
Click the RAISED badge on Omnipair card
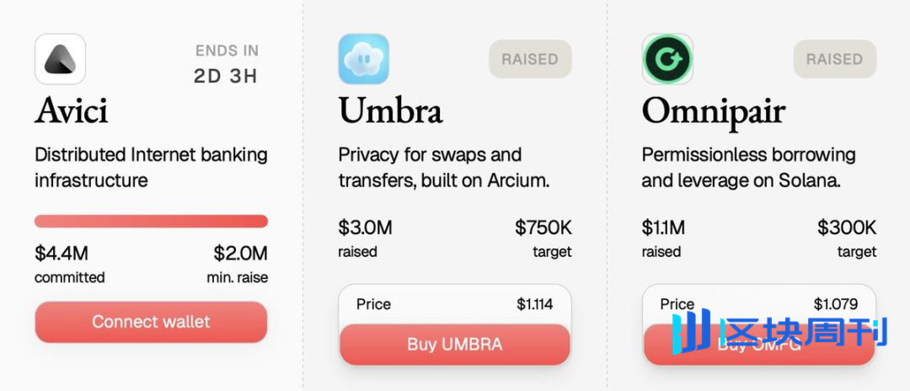click(x=834, y=59)
